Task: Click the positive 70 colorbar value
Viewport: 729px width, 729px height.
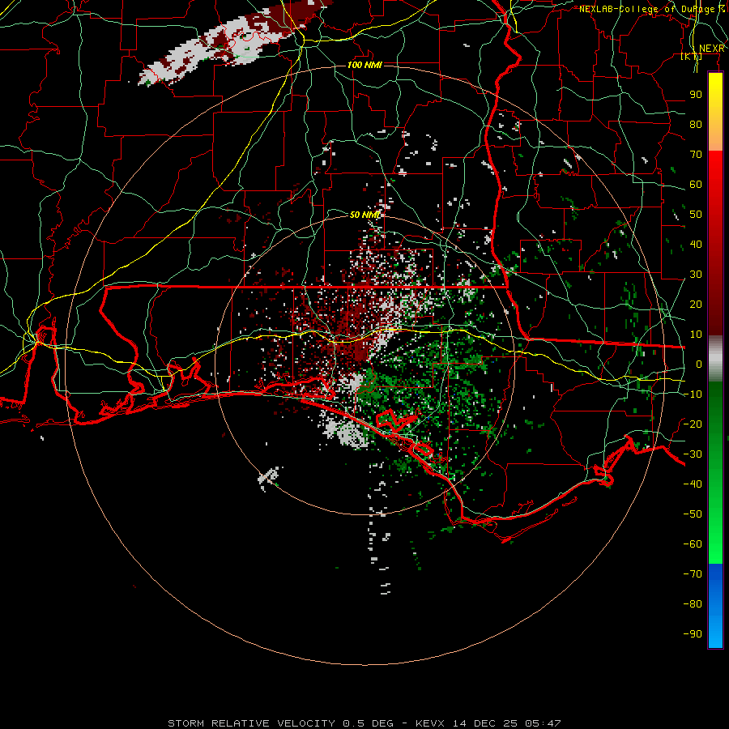Action: point(696,155)
